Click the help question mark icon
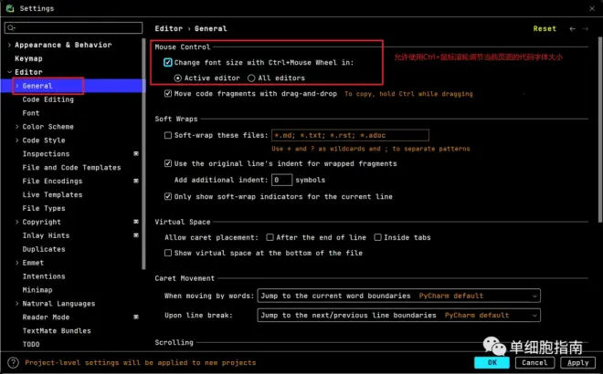 [11, 362]
